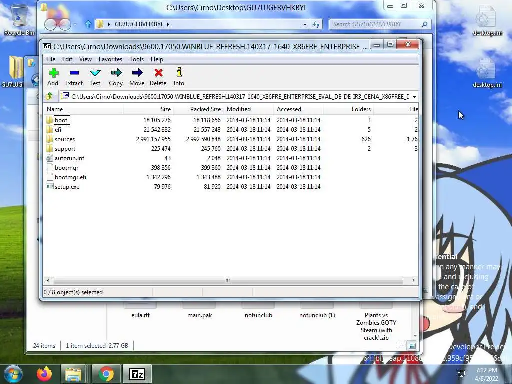Click the size value 2 991 157 955
The height and width of the screenshot is (384, 512).
(153, 139)
